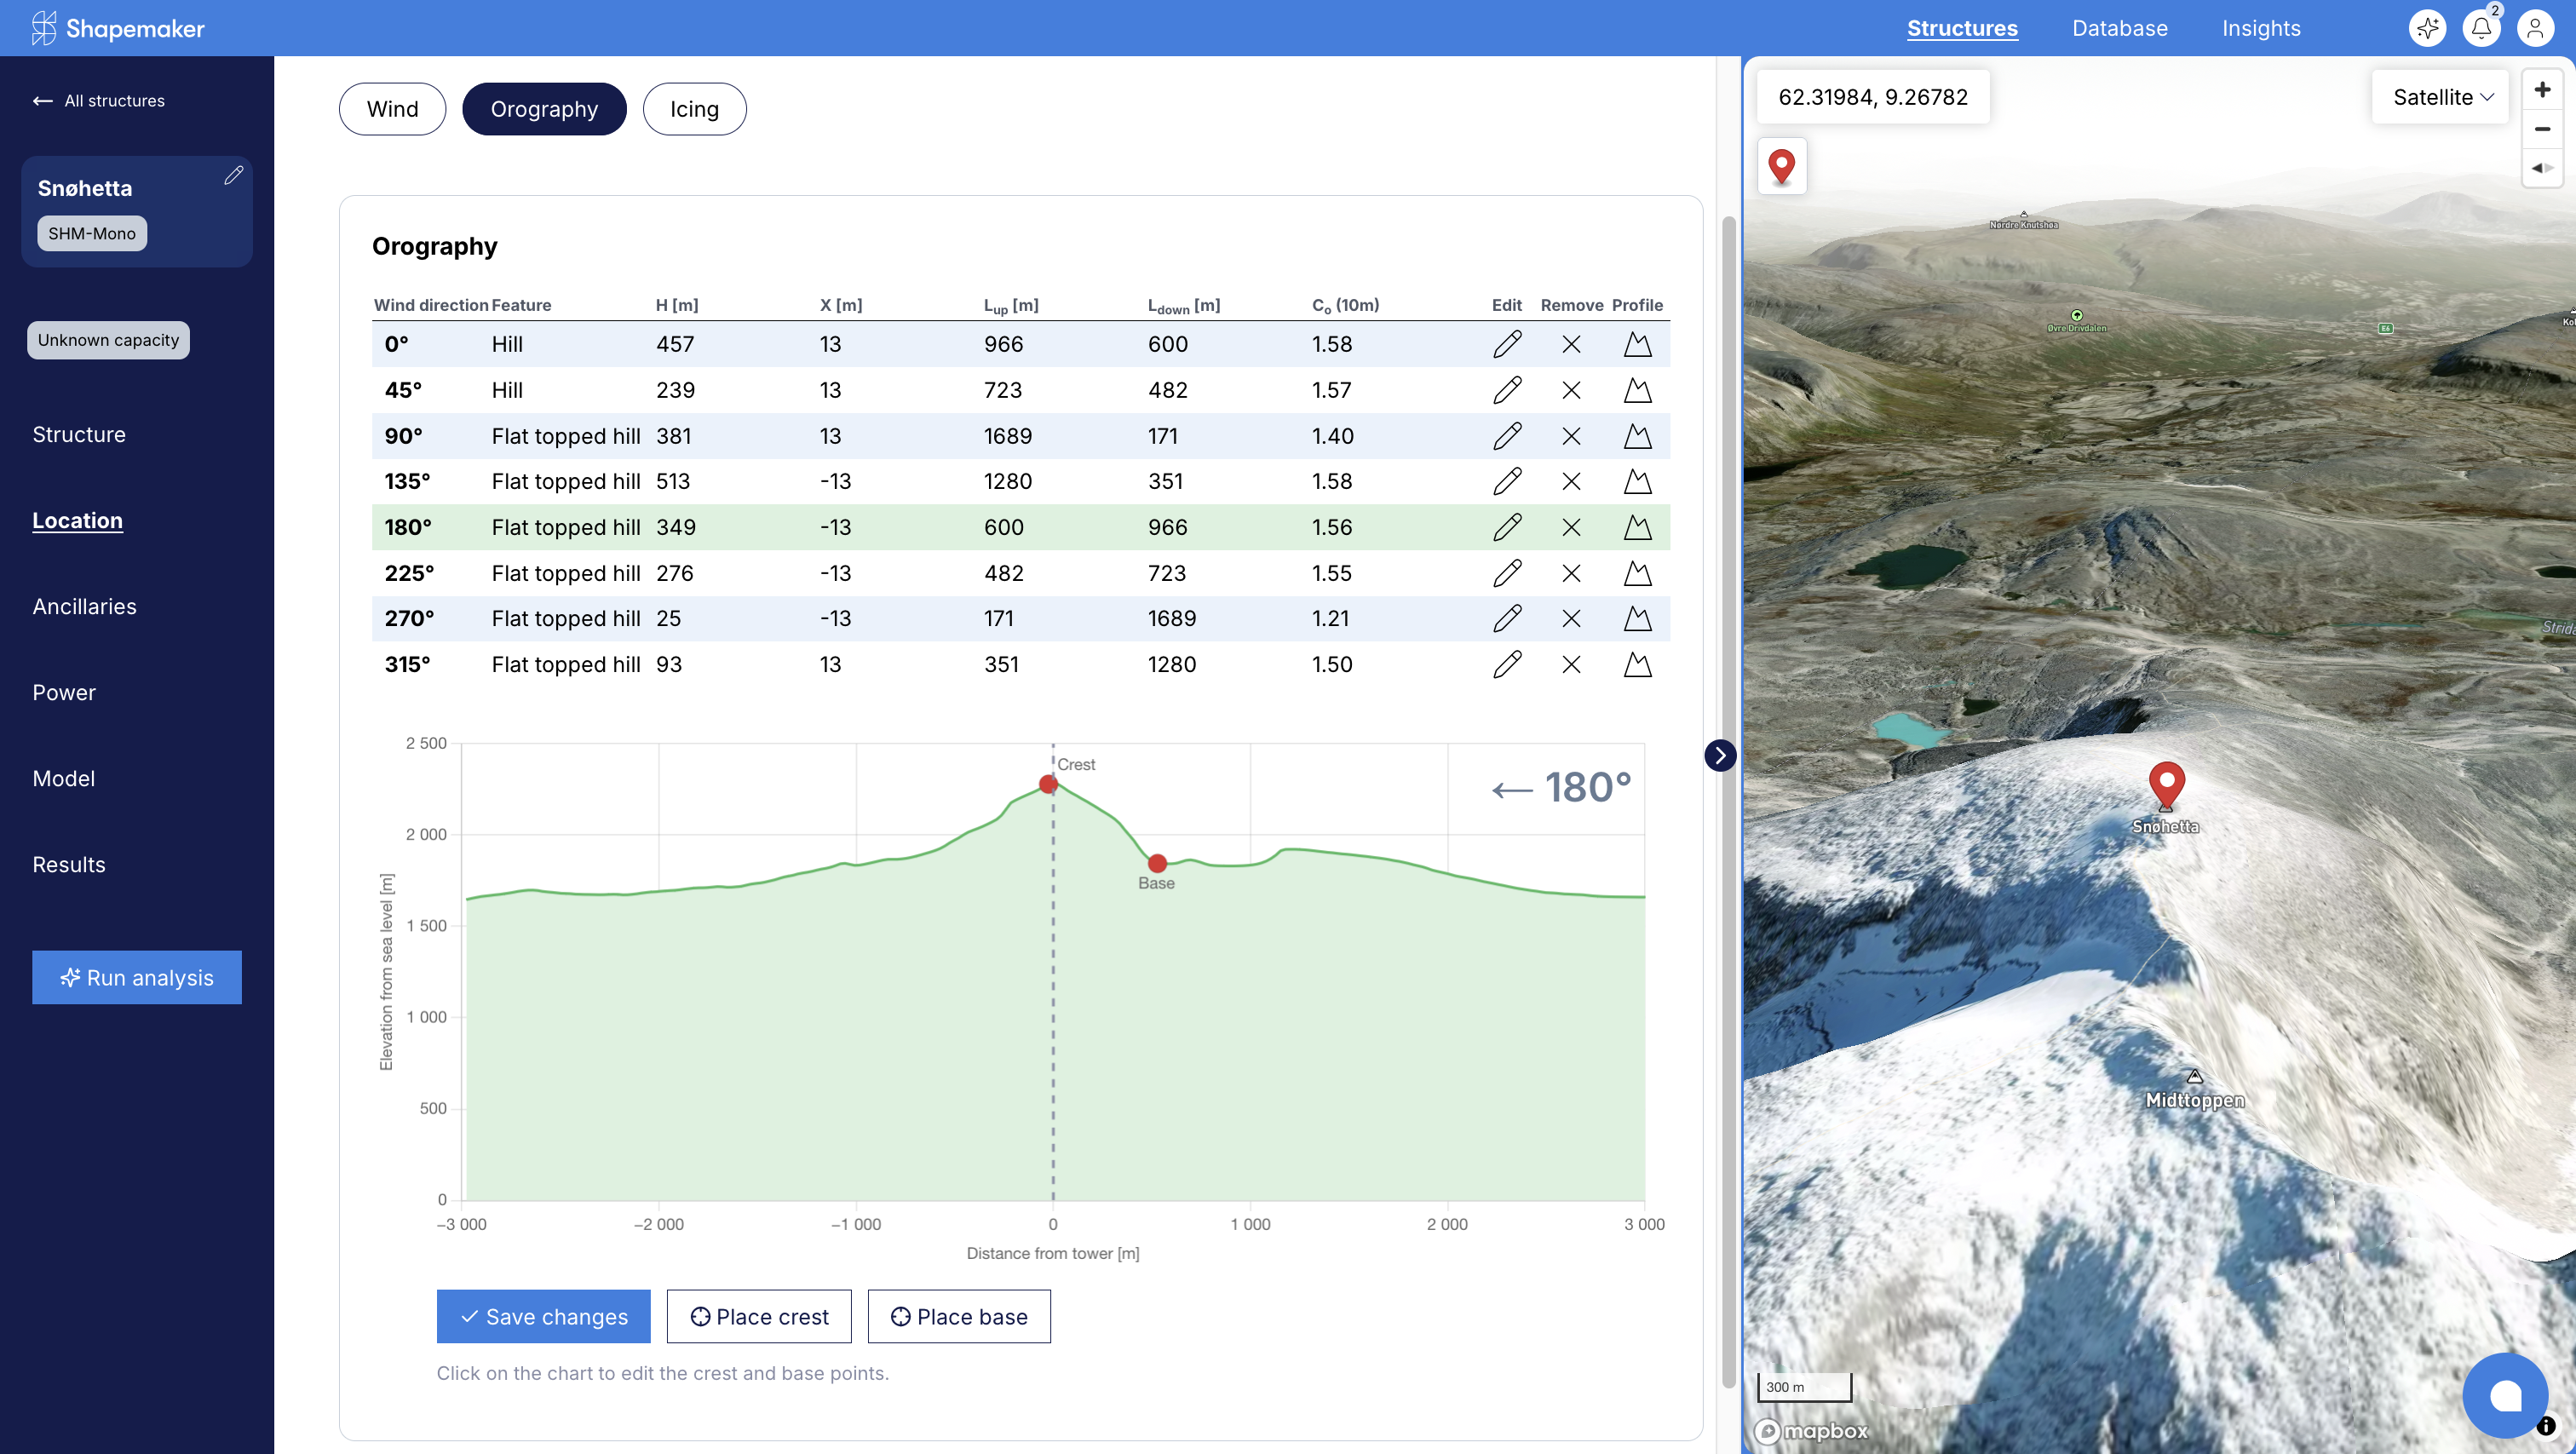2576x1454 pixels.
Task: Open Database in top navigation
Action: [2119, 28]
